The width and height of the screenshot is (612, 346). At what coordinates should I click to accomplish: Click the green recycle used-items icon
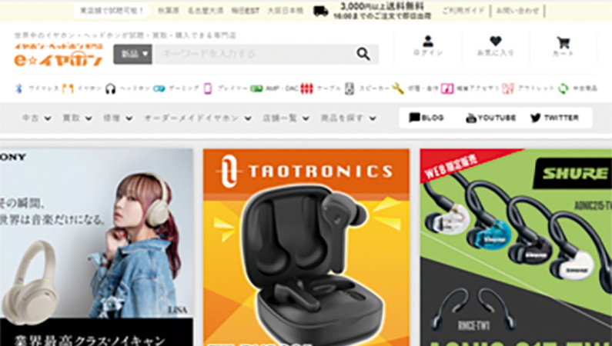point(563,89)
